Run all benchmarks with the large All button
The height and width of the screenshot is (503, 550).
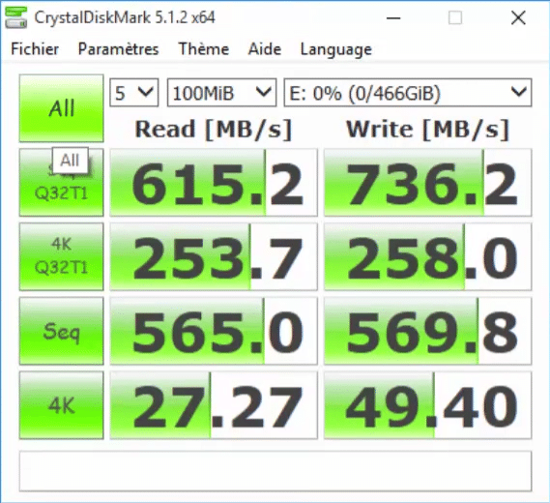(x=62, y=108)
